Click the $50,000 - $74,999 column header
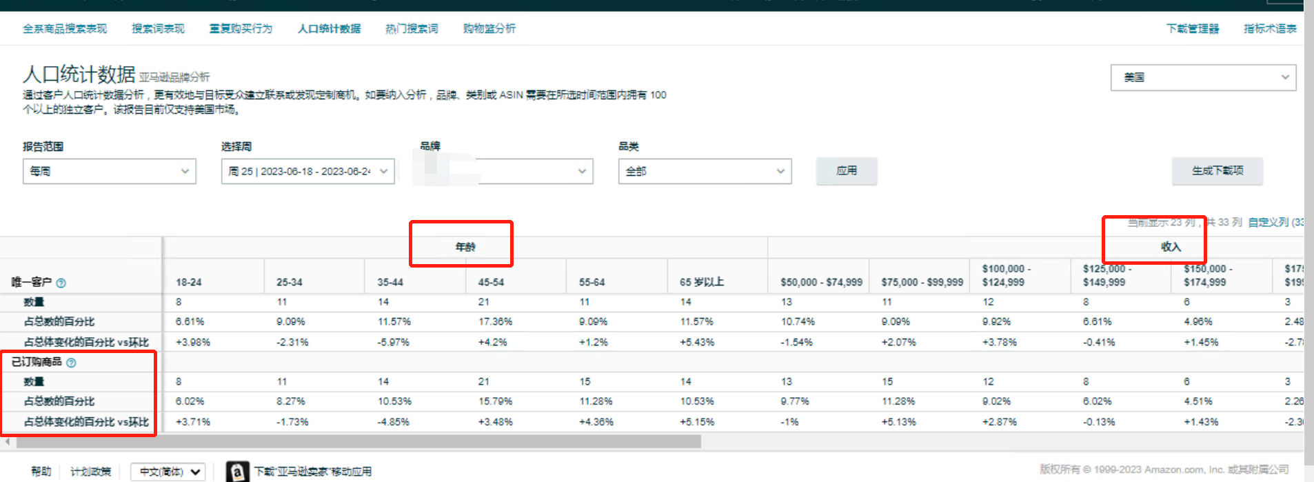Viewport: 1314px width, 482px height. pyautogui.click(x=822, y=283)
